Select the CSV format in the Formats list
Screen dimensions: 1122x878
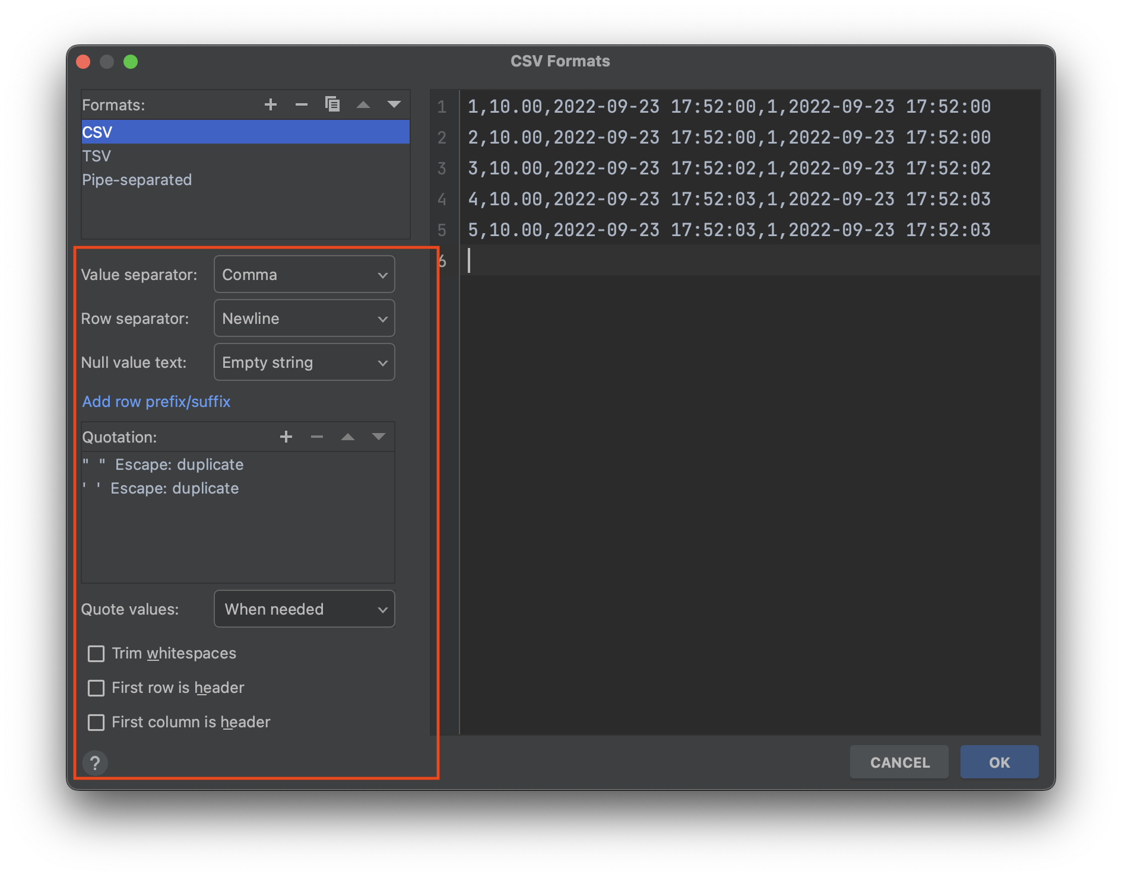(245, 132)
